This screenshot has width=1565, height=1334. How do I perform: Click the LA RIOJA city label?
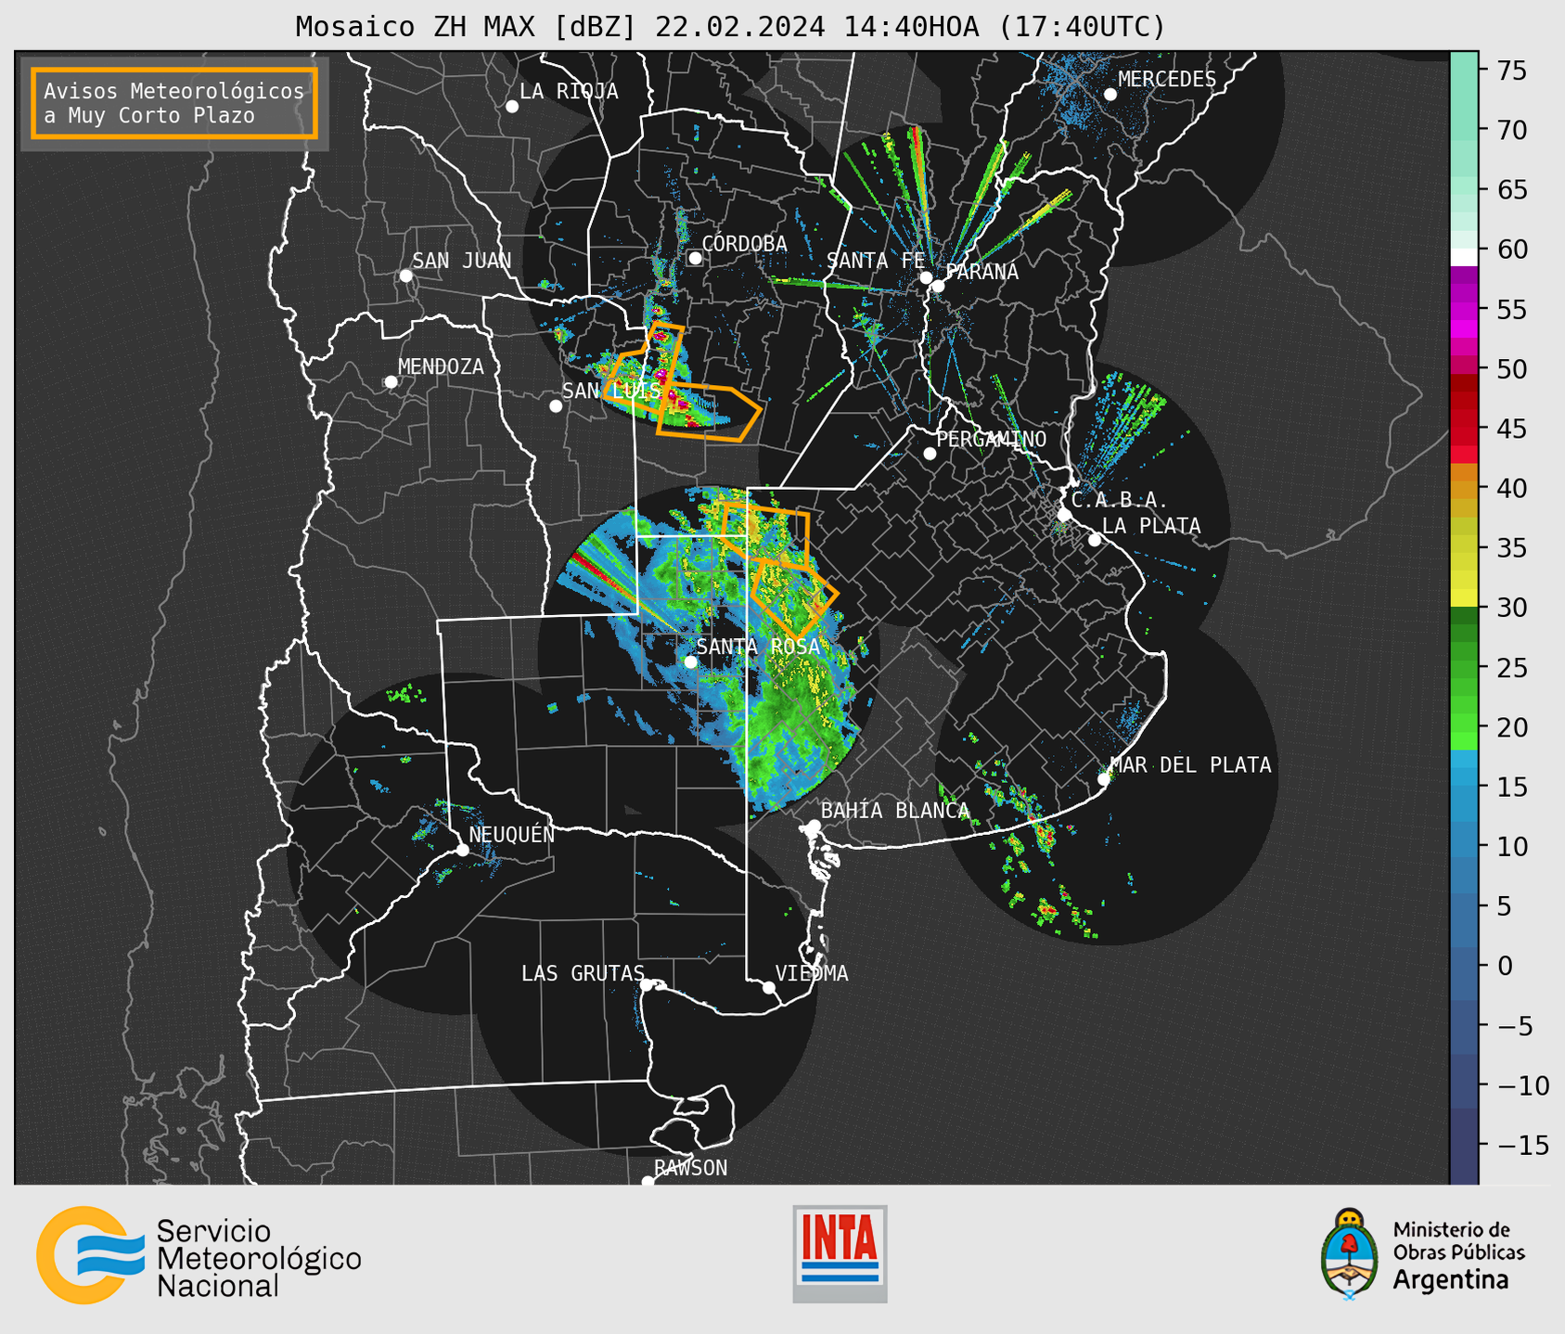pos(568,91)
